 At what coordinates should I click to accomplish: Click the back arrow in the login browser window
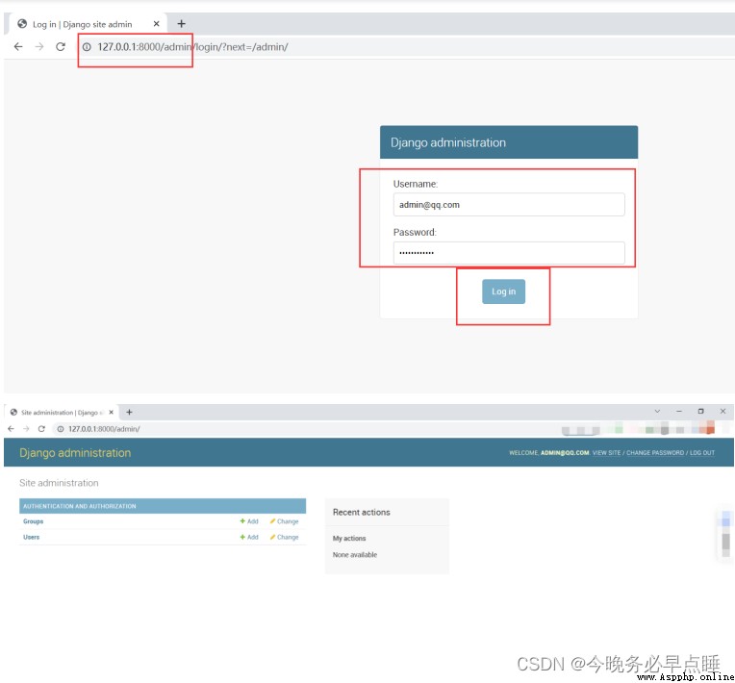pos(18,47)
